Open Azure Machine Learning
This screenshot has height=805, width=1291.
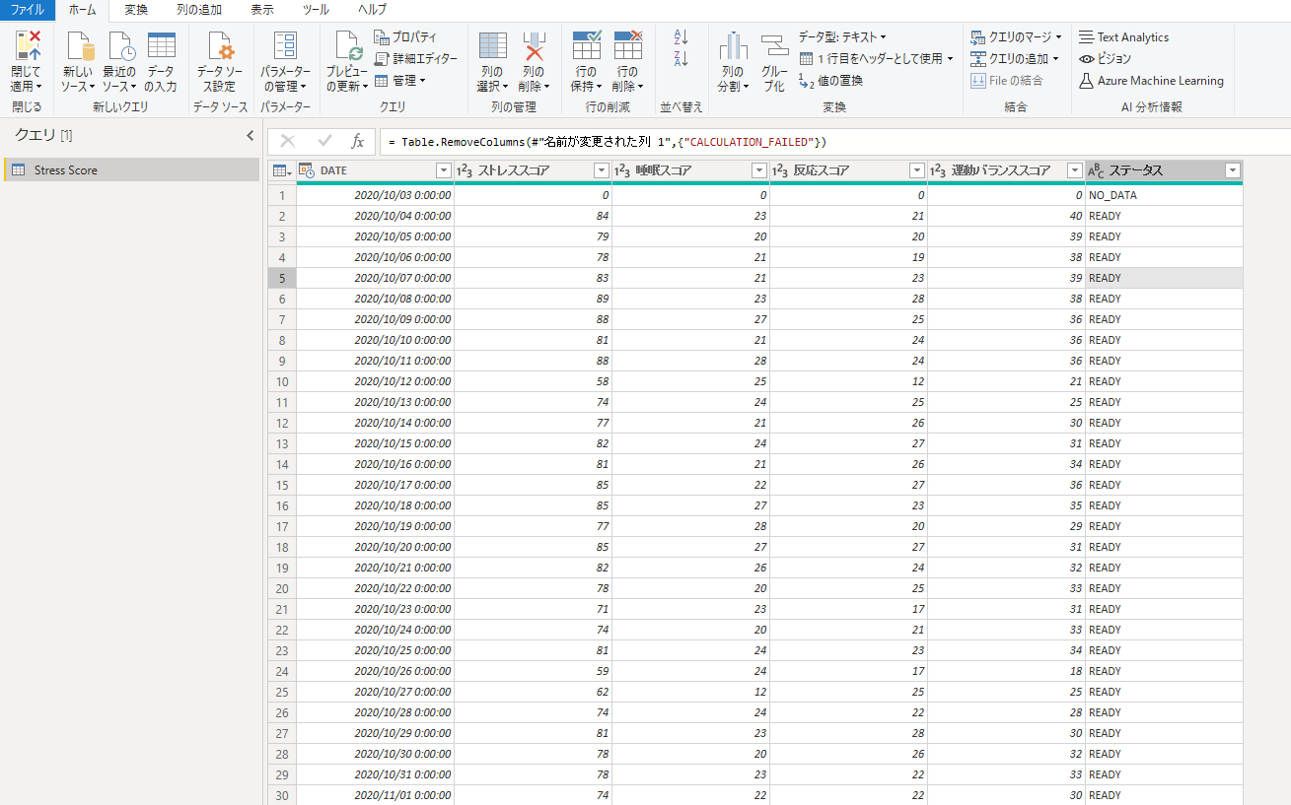1151,81
